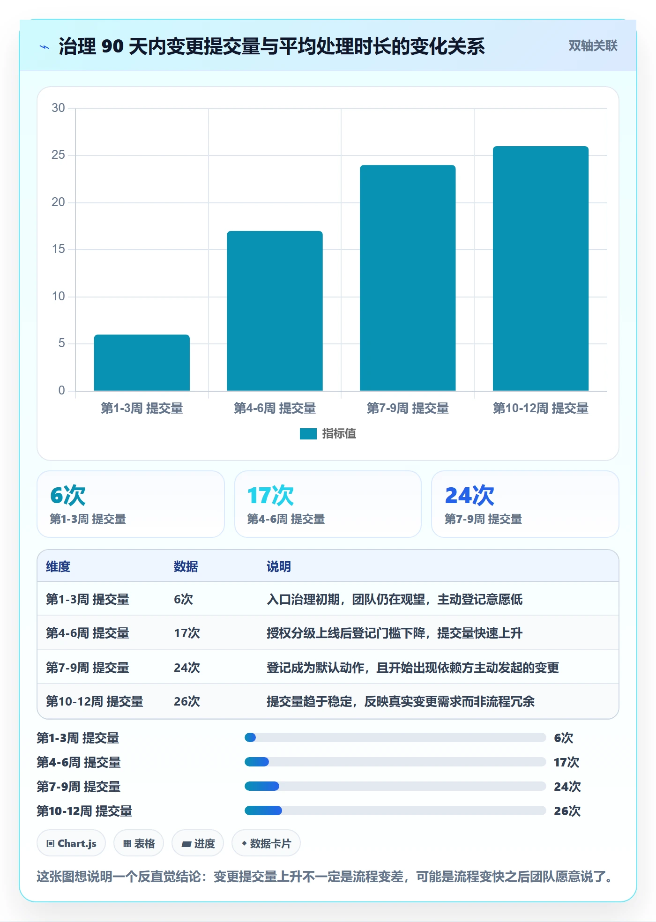Viewport: 656px width, 922px height.
Task: Select the 数据卡片 chip
Action: click(x=266, y=843)
